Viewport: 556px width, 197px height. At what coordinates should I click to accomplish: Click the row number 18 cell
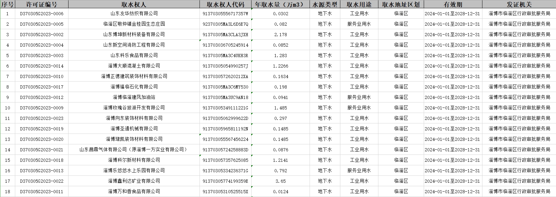(x=8, y=192)
